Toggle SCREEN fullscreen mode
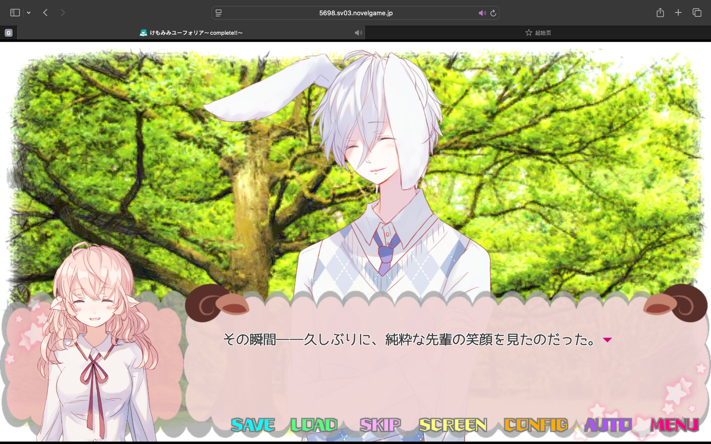 [x=453, y=424]
